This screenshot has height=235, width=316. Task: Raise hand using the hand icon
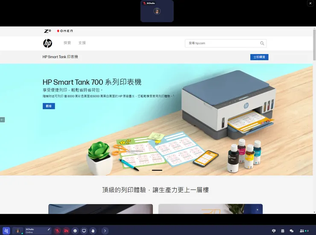click(93, 231)
